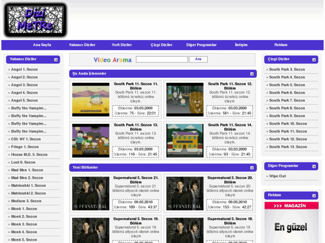The width and height of the screenshot is (325, 243).
Task: Collapse the Şu Anda İzlenenler section arrow
Action: [x=252, y=74]
